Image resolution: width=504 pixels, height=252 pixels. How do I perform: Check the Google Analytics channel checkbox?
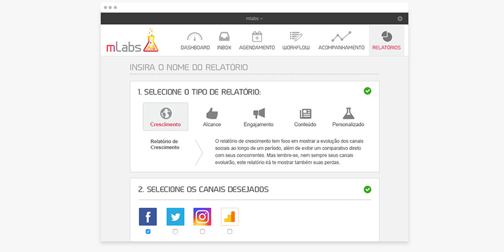(x=229, y=231)
